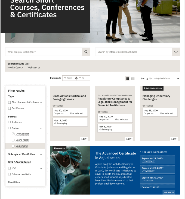Select Sep 23, 2020 Live webcast option
This screenshot has width=185, height=199.
pyautogui.click(x=166, y=113)
